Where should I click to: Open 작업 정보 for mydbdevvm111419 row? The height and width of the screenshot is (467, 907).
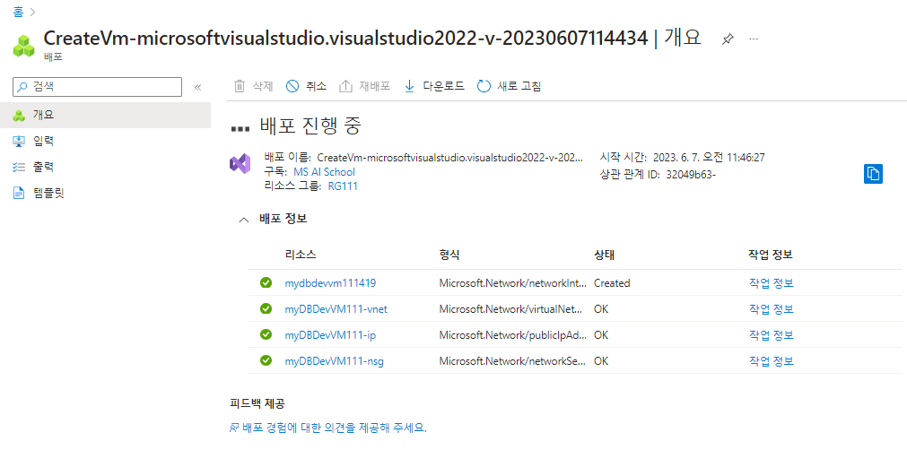pyautogui.click(x=771, y=283)
